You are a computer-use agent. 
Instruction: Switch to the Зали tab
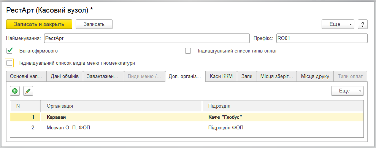(x=247, y=76)
